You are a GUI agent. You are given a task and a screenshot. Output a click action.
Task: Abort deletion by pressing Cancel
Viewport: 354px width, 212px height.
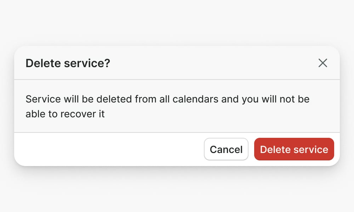[226, 149]
